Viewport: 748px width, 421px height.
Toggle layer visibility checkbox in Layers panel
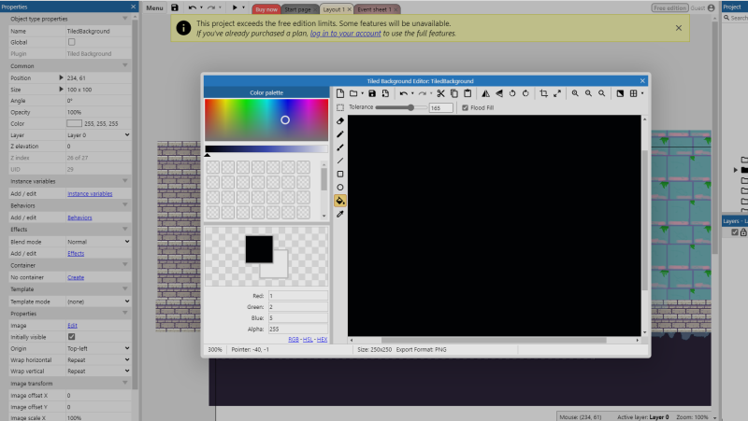point(735,232)
